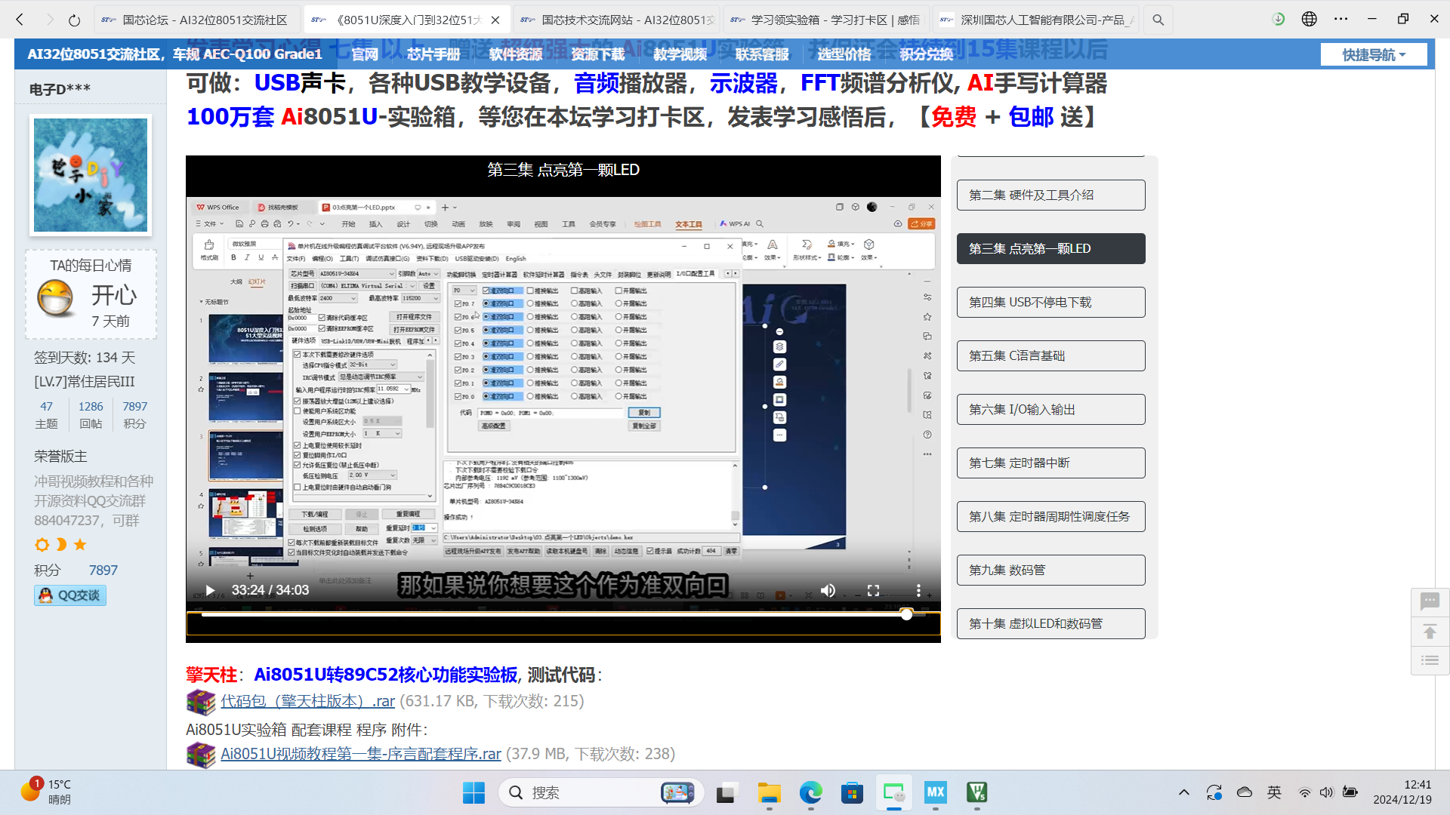Mute the video with the speaker icon
The width and height of the screenshot is (1450, 815).
(x=828, y=590)
